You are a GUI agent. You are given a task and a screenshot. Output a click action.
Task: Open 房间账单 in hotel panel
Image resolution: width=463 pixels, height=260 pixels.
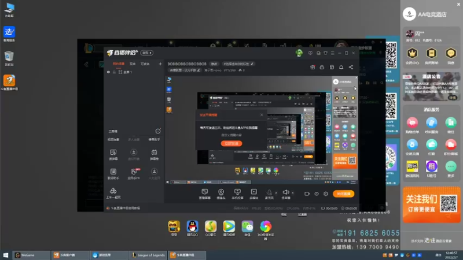(431, 55)
